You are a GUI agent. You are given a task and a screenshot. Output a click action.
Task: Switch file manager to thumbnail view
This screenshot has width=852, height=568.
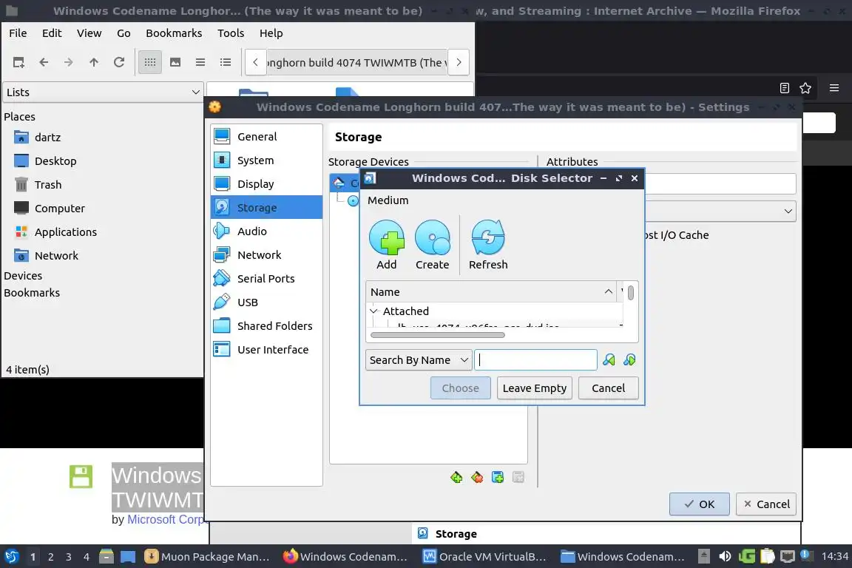[x=175, y=62]
